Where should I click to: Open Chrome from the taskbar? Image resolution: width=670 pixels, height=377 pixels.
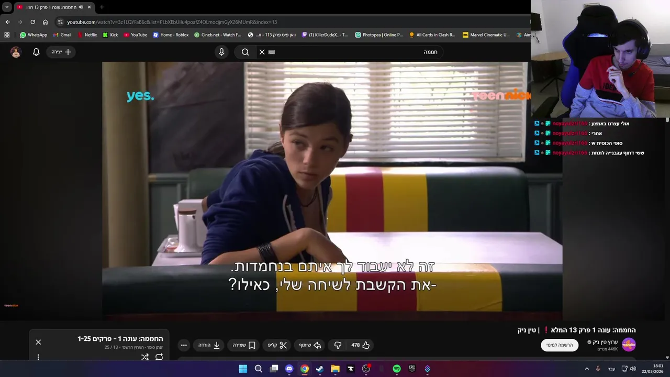point(305,369)
